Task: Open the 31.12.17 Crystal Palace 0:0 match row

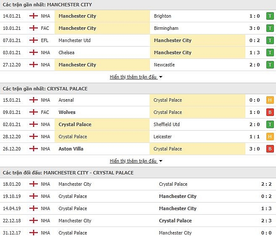Action: tap(138, 233)
